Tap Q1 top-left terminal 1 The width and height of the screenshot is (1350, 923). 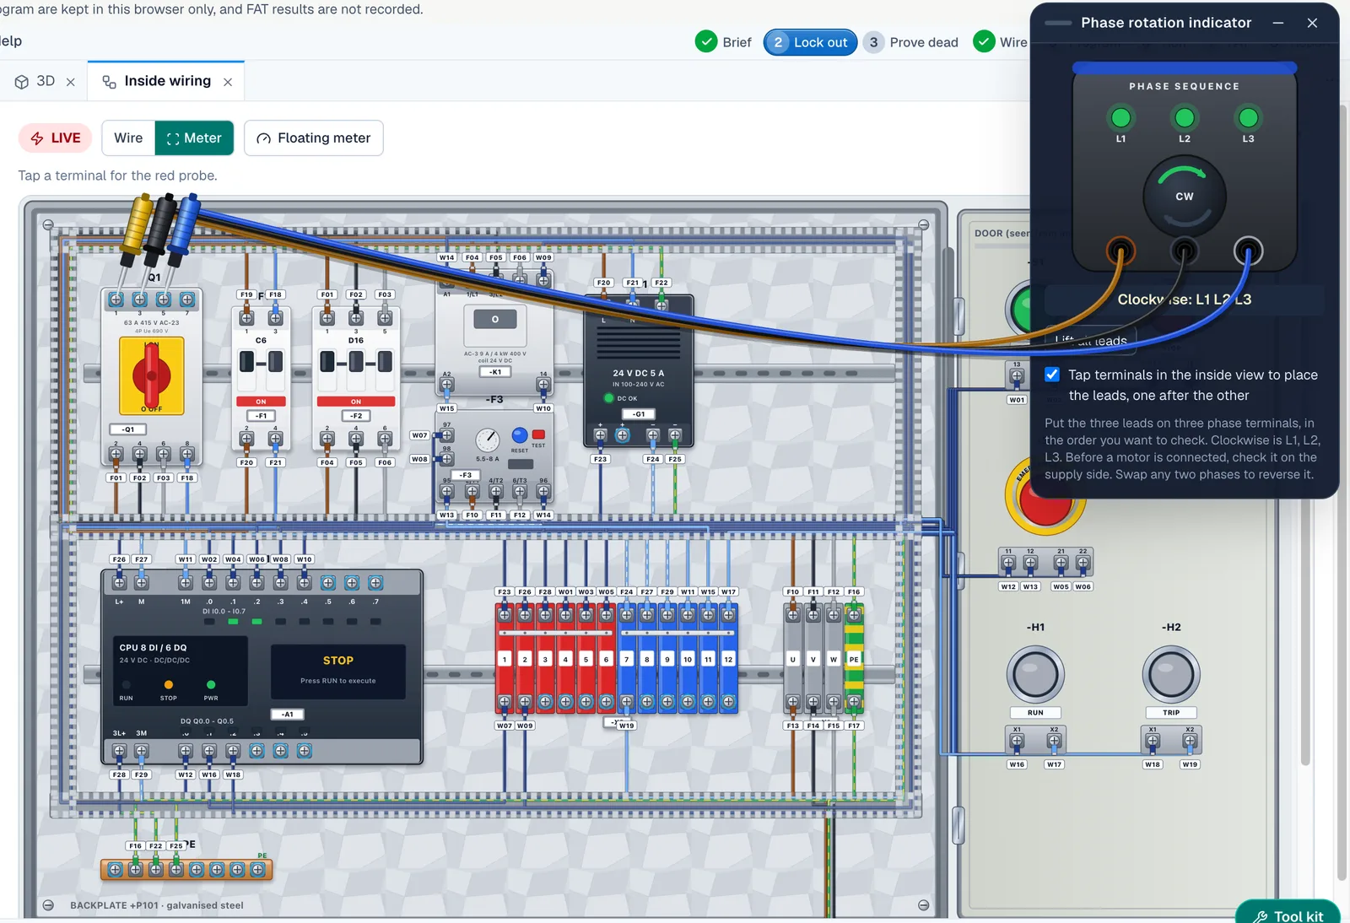click(x=116, y=300)
